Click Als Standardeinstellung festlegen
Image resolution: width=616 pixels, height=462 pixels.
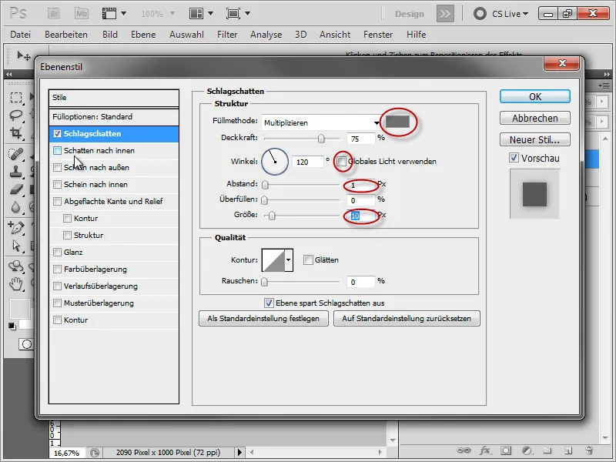tap(263, 318)
